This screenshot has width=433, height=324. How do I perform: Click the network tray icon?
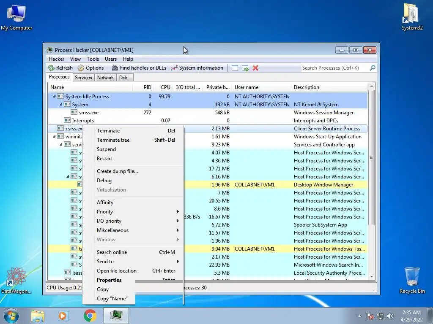(380, 316)
